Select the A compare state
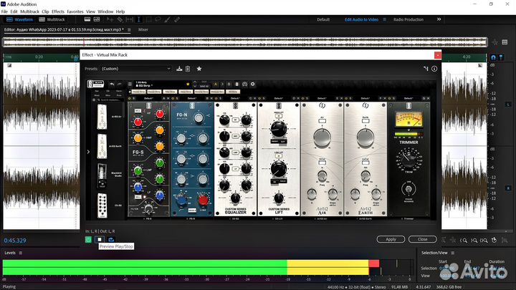 pyautogui.click(x=216, y=84)
